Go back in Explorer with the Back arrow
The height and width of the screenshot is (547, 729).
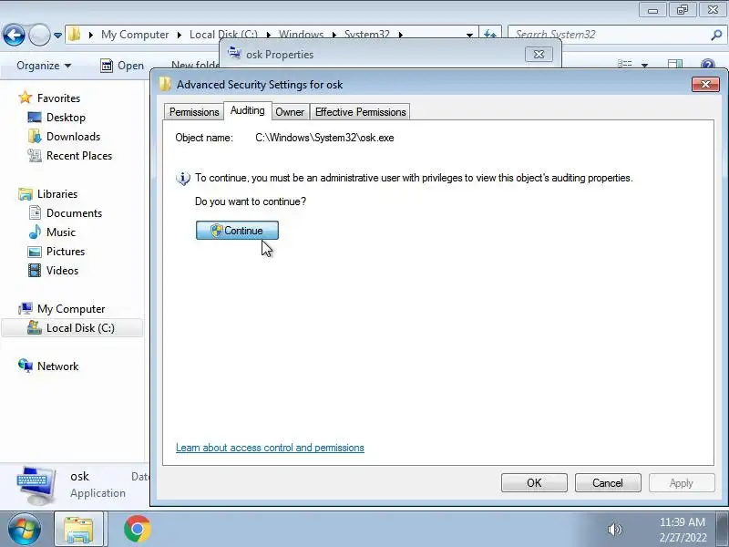pyautogui.click(x=14, y=35)
